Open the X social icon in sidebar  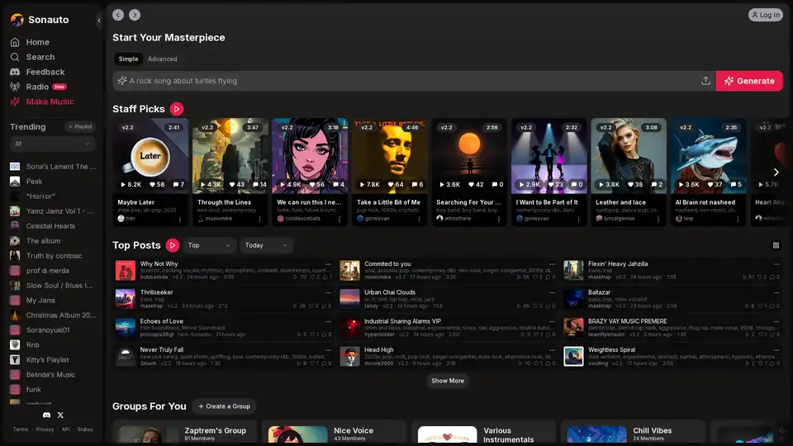point(60,415)
